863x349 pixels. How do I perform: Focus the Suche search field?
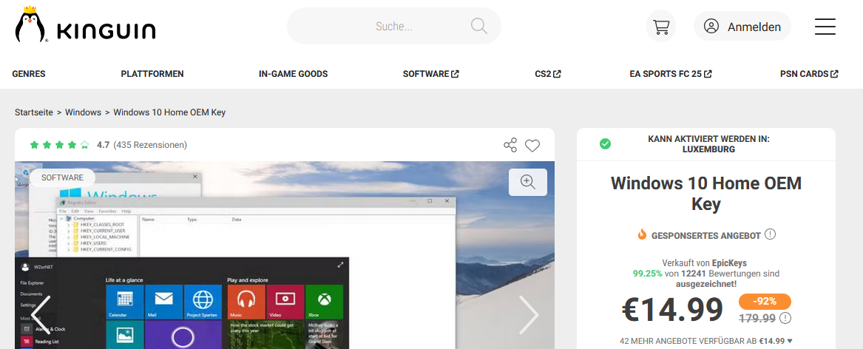[x=394, y=26]
